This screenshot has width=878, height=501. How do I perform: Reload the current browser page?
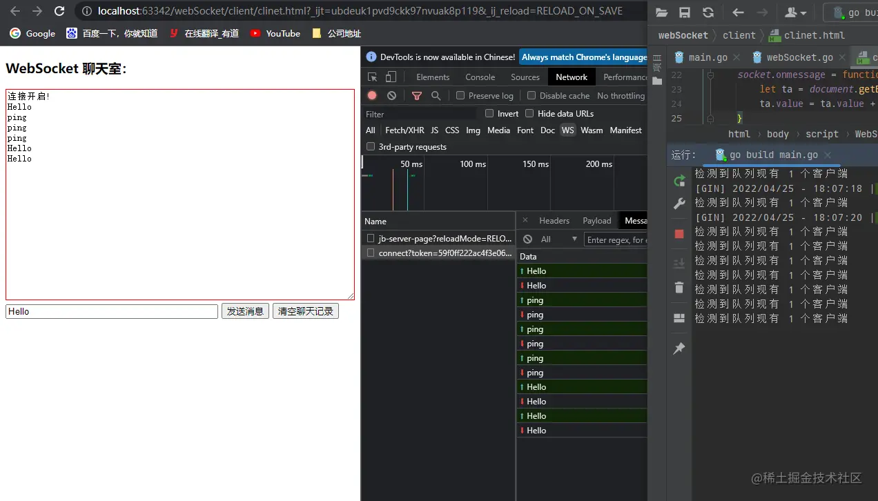[59, 11]
